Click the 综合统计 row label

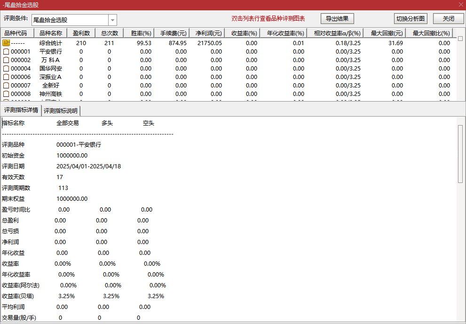pos(50,43)
